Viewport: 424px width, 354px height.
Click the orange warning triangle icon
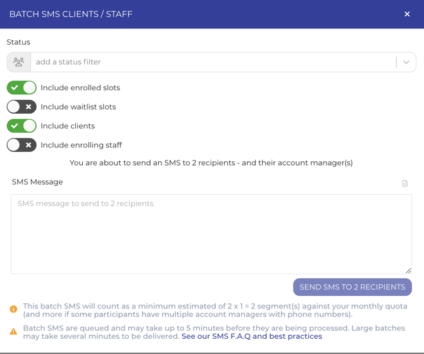pos(13,331)
